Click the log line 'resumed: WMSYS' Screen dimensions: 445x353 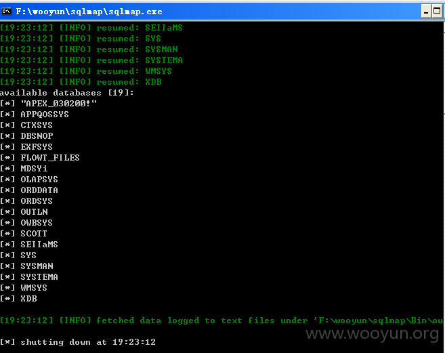pos(86,71)
